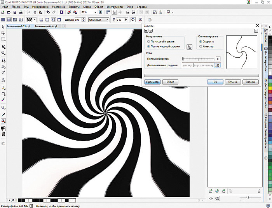Choose the 'Качество' optimize option
Image resolution: width=272 pixels, height=208 pixels.
[201, 46]
